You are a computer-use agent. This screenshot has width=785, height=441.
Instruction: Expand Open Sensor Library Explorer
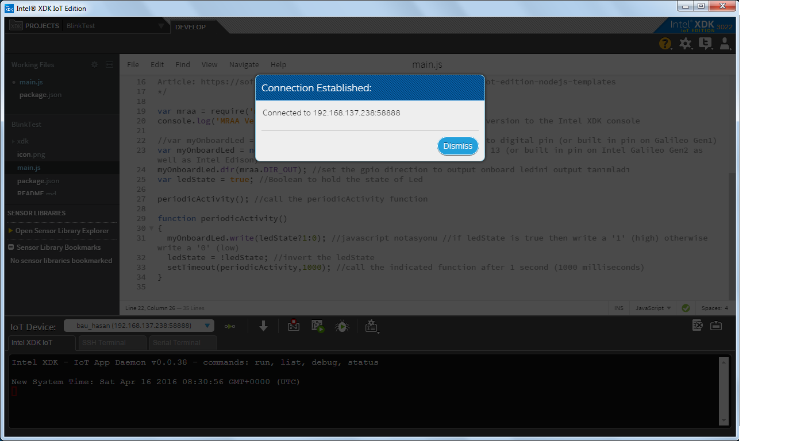(x=59, y=230)
